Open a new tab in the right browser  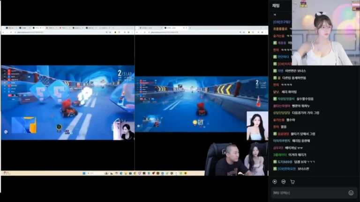[190, 28]
